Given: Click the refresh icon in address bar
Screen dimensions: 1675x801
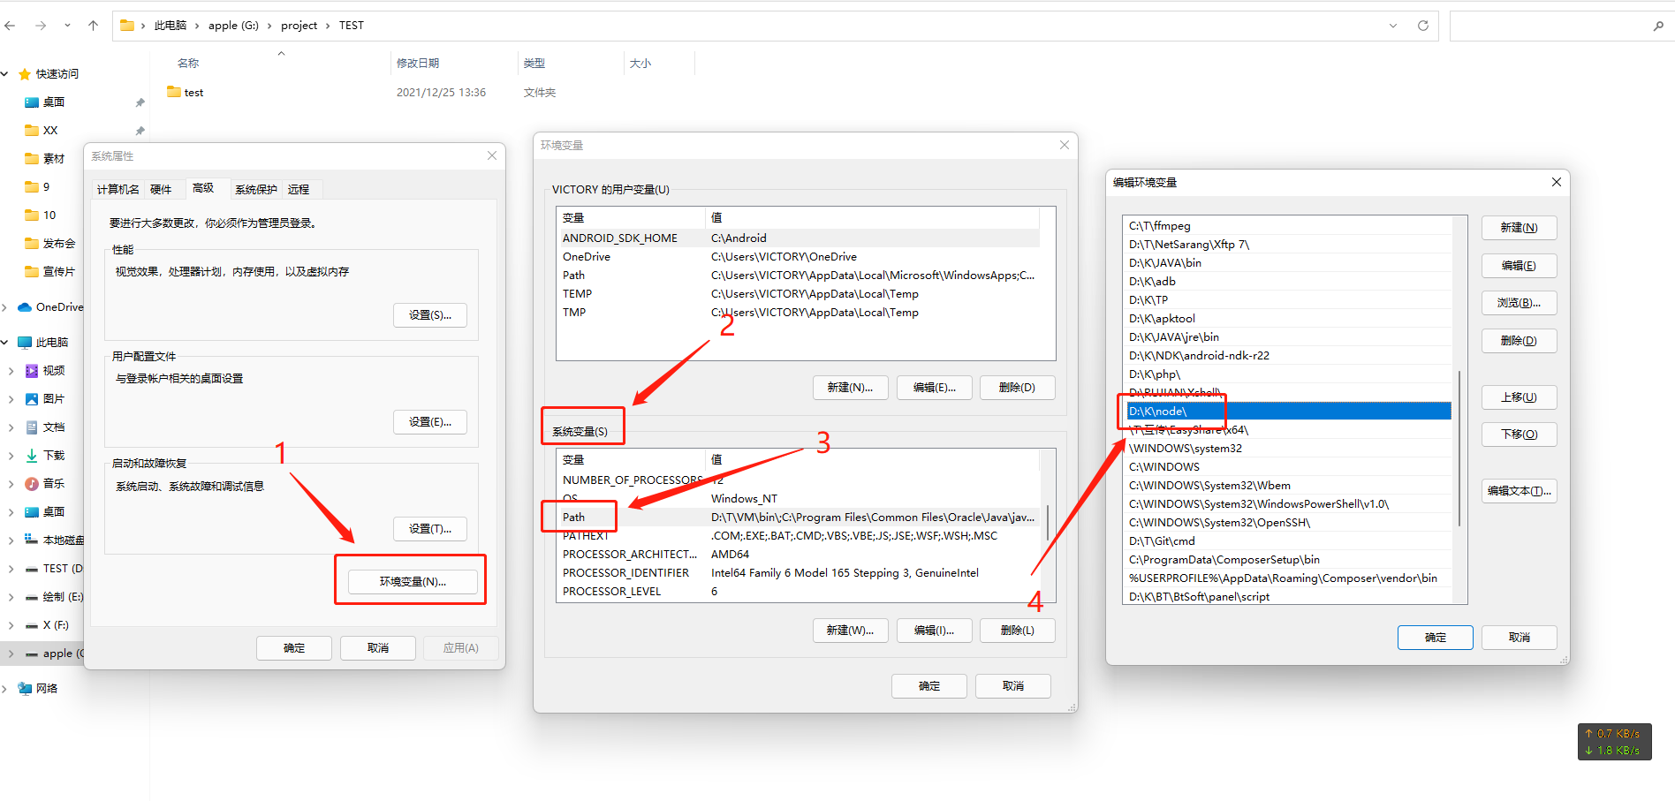Looking at the screenshot, I should pyautogui.click(x=1422, y=26).
